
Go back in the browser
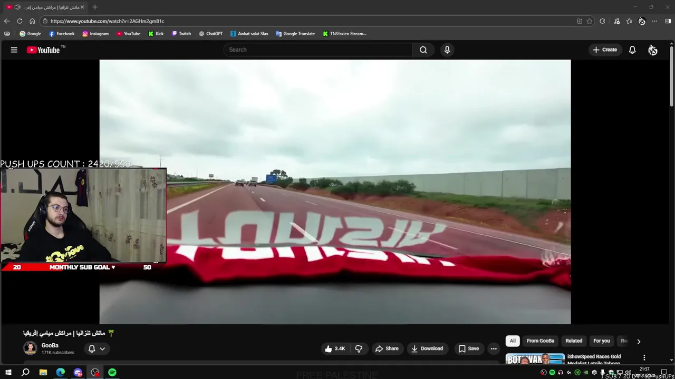point(7,21)
